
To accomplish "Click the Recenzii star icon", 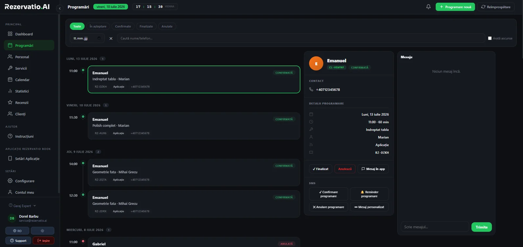I will pos(10,102).
